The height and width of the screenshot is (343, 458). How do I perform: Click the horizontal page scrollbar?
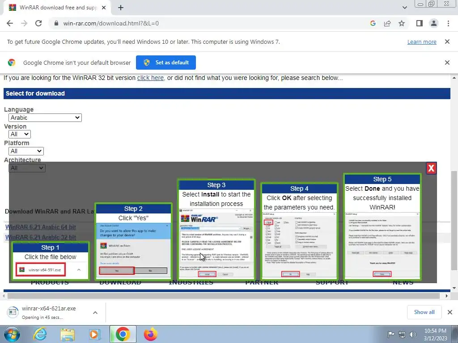(x=224, y=296)
